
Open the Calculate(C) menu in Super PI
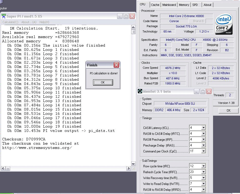(x=10, y=22)
